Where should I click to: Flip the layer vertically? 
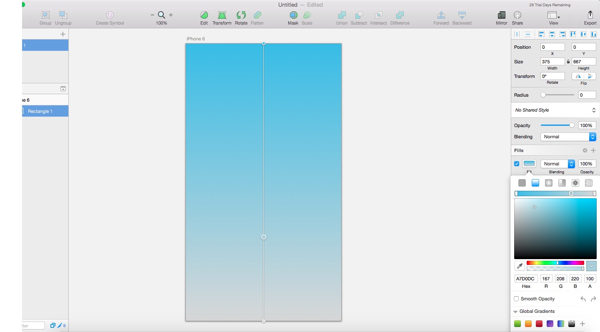pyautogui.click(x=590, y=76)
